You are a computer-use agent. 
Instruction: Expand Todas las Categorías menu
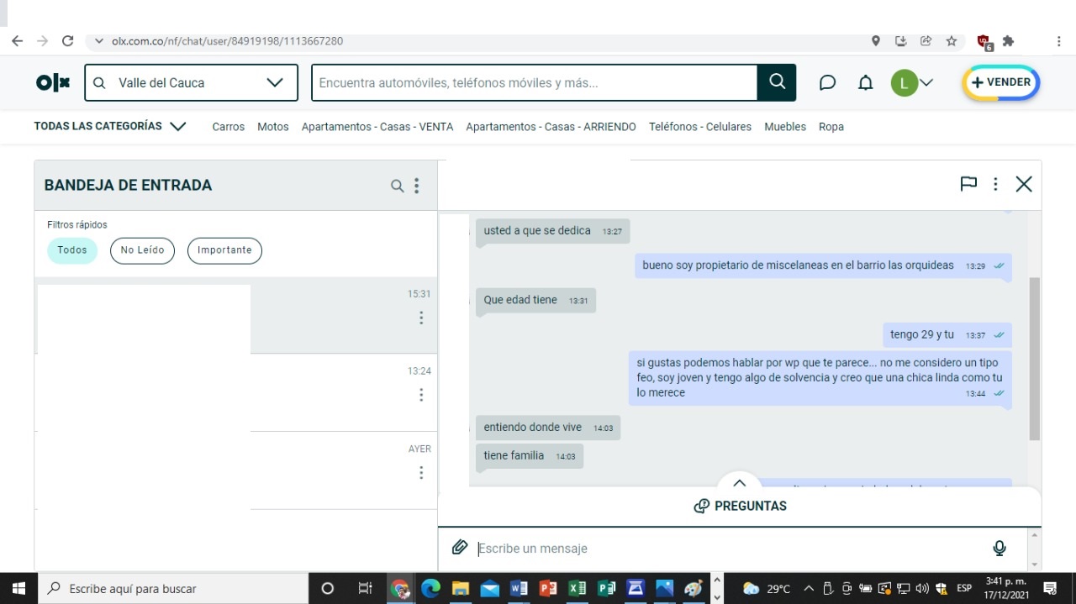click(109, 126)
